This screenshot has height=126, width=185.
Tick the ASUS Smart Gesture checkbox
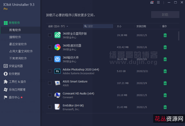50,83
